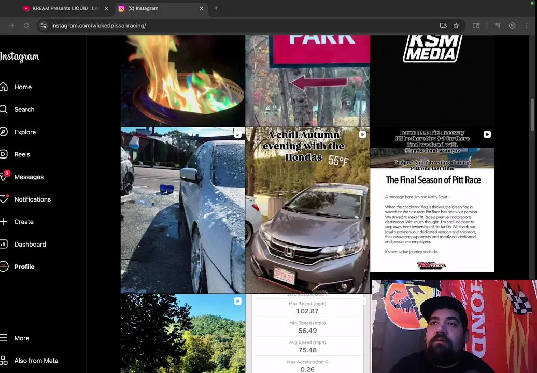Click the install app icon in address bar

pyautogui.click(x=443, y=26)
